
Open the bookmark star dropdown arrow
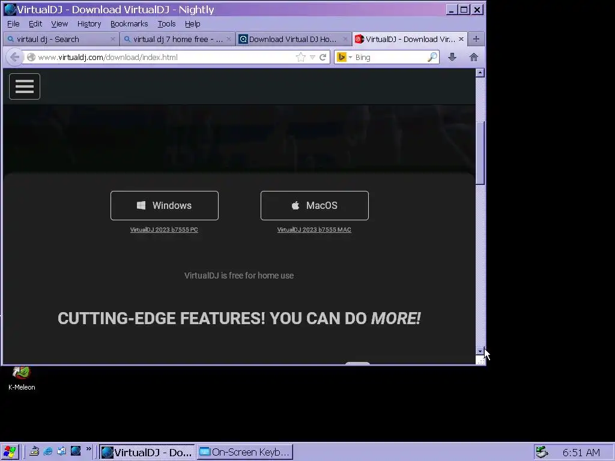pos(312,57)
